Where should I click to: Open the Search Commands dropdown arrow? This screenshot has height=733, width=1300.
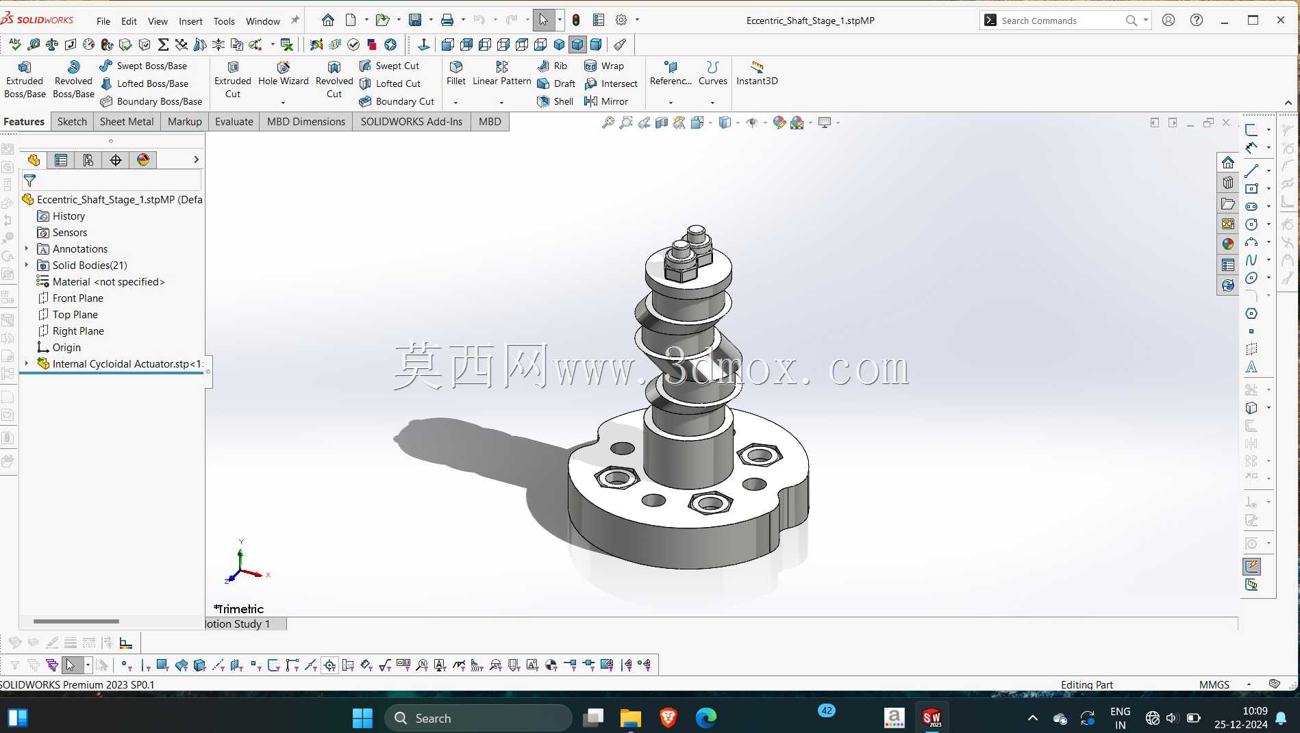(1145, 21)
